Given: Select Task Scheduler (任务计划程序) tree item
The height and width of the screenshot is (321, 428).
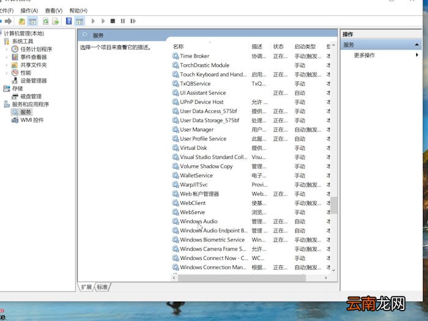Looking at the screenshot, I should coord(36,49).
